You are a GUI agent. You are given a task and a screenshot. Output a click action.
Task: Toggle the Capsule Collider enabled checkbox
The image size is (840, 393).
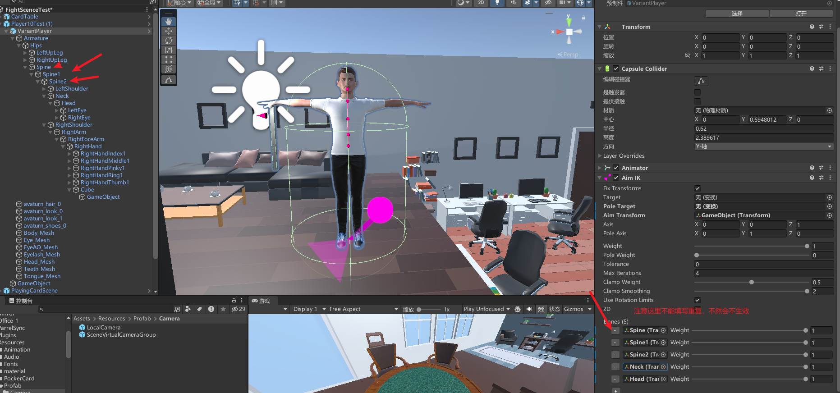pyautogui.click(x=616, y=69)
